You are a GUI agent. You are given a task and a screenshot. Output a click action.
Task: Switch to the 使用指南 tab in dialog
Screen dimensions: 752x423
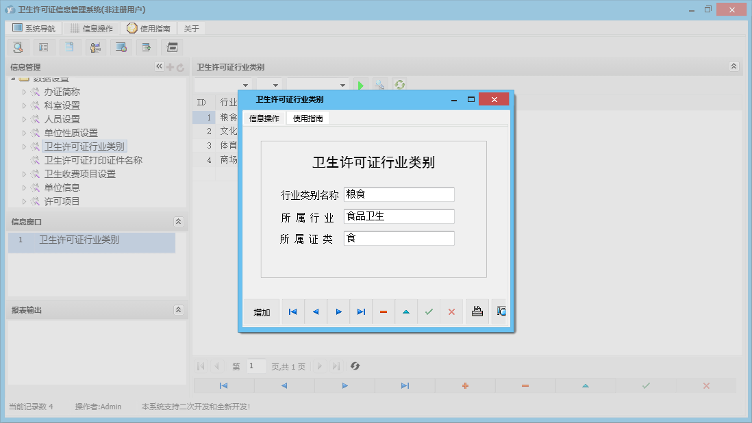point(308,117)
